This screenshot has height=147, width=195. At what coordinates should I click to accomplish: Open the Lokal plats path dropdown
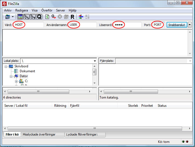[x=95, y=61]
